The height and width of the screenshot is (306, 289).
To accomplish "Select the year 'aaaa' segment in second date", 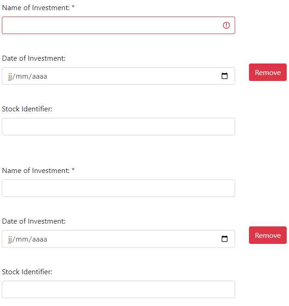I will (x=40, y=239).
